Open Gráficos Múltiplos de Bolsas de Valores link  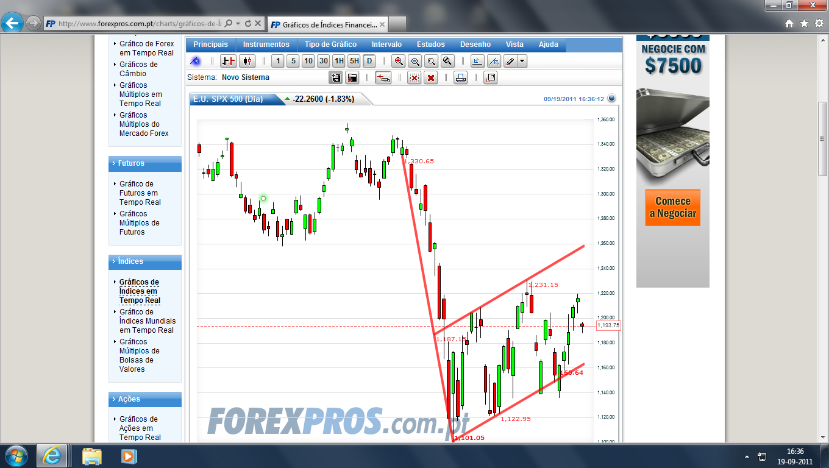140,355
